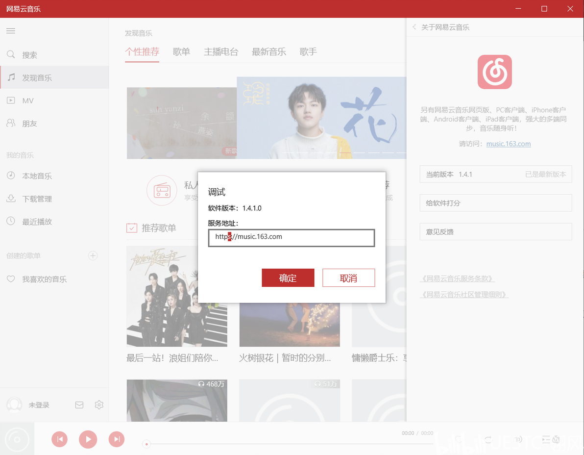Click the album disc icon in player bar
Image resolution: width=584 pixels, height=455 pixels.
[x=17, y=439]
